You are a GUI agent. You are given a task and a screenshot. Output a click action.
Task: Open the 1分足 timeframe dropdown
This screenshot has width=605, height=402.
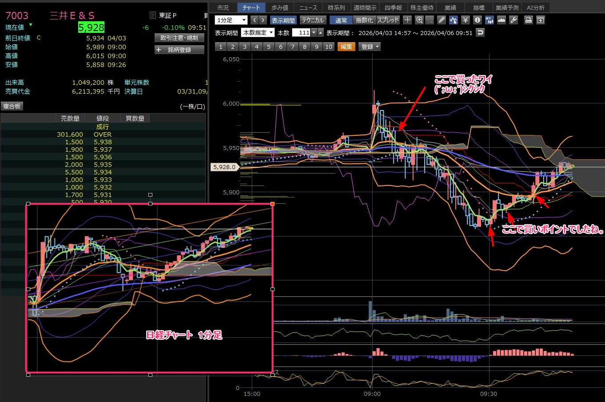(231, 20)
